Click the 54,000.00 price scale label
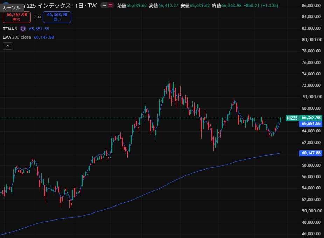The width and height of the screenshot is (324, 238). [x=311, y=188]
